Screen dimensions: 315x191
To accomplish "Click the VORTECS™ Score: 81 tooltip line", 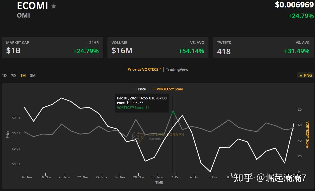I will click(x=133, y=108).
